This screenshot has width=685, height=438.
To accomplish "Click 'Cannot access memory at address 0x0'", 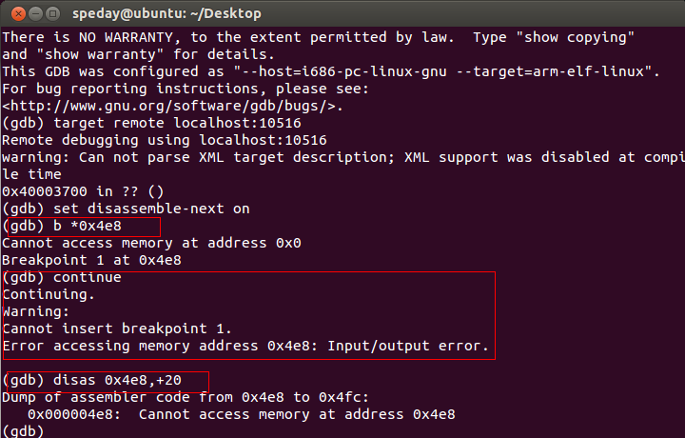I will (151, 243).
